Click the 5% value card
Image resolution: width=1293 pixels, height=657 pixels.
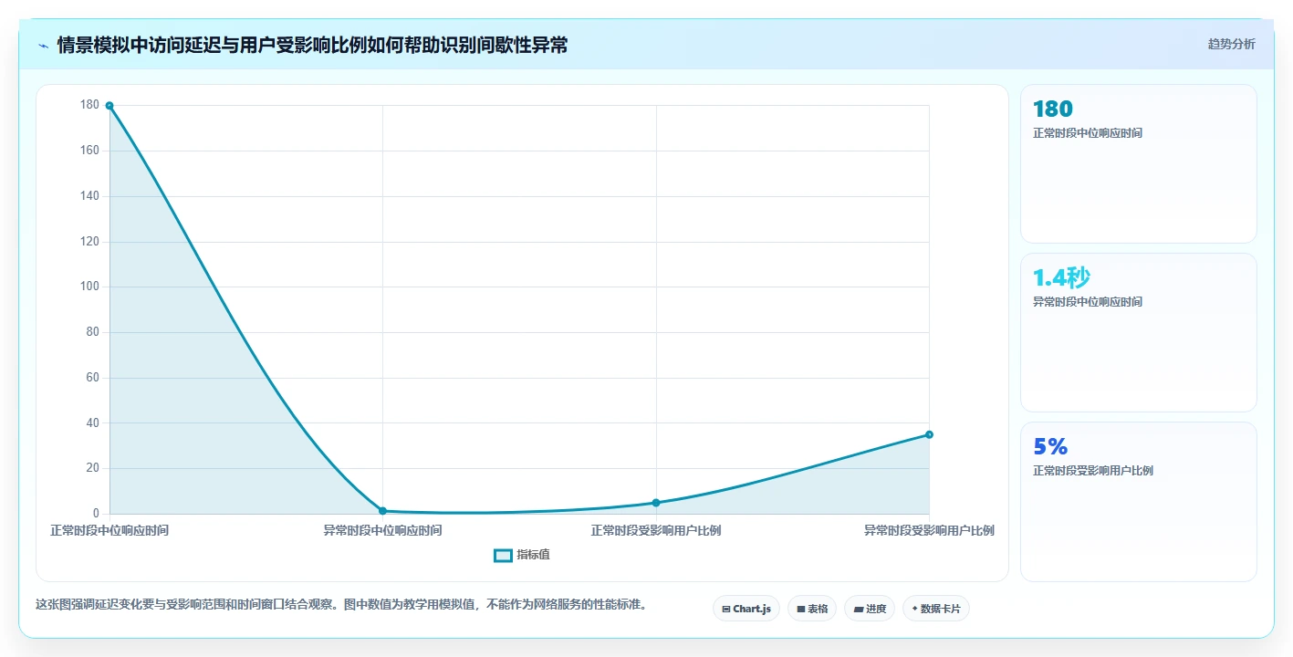click(1138, 501)
